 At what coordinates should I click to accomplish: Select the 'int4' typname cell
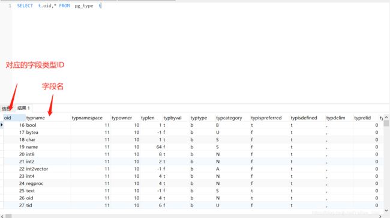[48, 176]
